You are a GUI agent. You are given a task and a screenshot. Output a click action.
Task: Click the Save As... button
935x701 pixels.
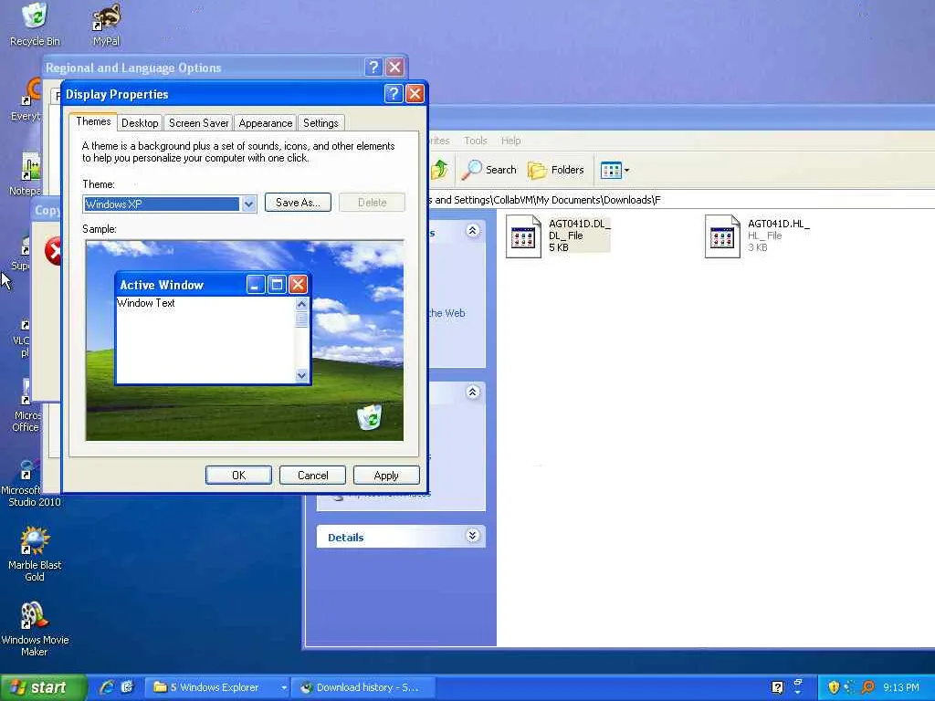pyautogui.click(x=298, y=202)
